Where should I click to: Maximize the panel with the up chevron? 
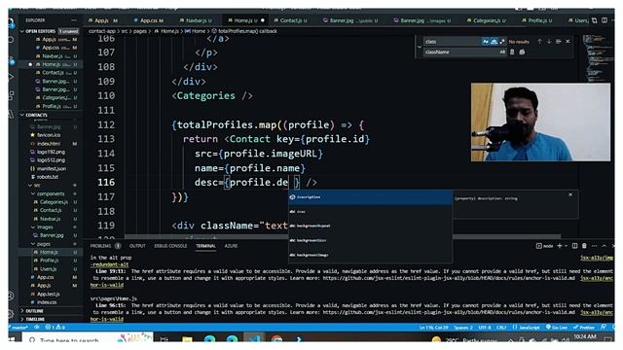[x=604, y=246]
